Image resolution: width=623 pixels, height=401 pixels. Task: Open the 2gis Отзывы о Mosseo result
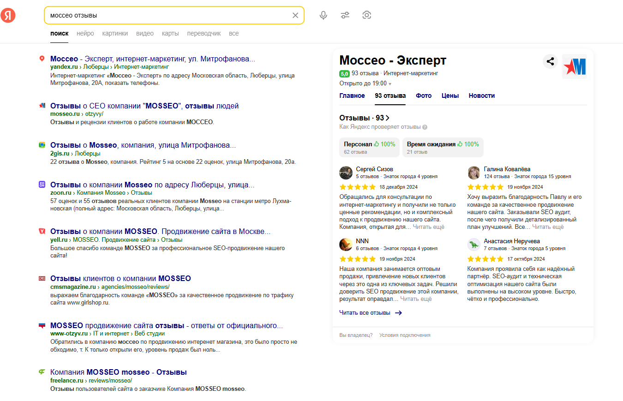point(143,145)
